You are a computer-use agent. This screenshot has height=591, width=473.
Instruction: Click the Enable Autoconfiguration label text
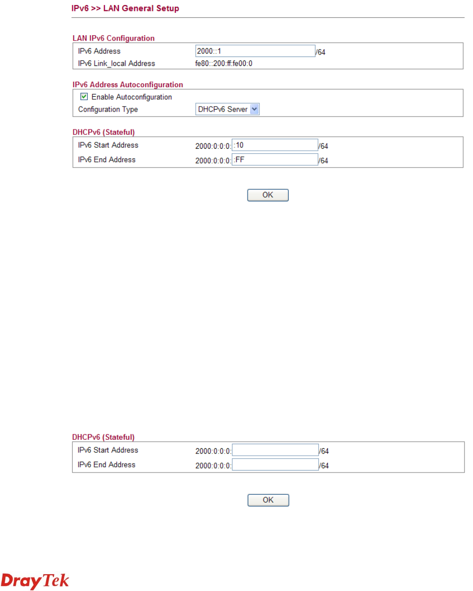pos(131,97)
